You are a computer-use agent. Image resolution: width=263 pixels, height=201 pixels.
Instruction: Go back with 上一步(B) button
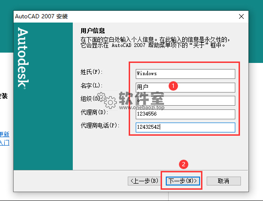pyautogui.click(x=144, y=181)
